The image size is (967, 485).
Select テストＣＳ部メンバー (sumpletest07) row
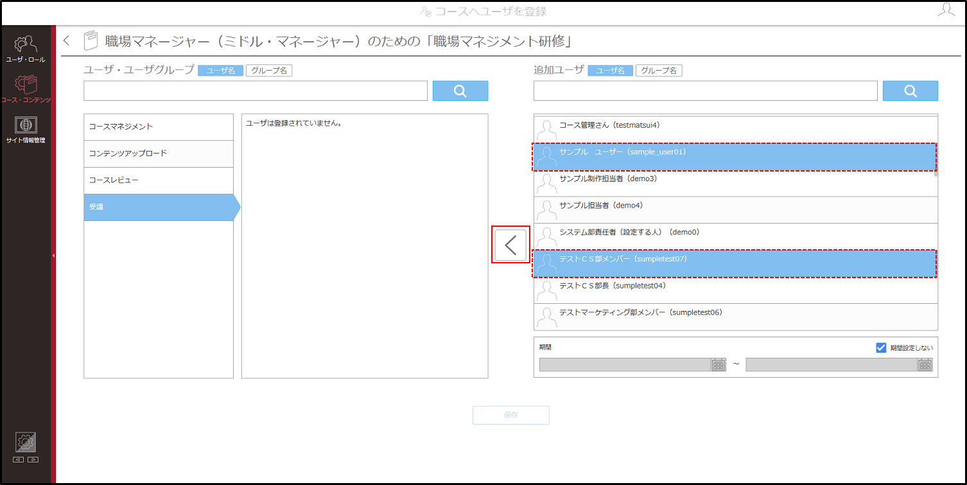(735, 263)
